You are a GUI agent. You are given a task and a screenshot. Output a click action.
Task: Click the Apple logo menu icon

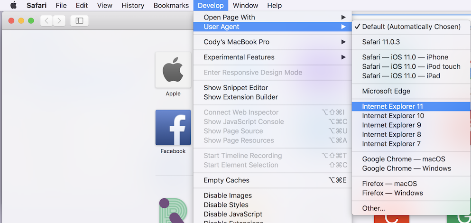(13, 6)
